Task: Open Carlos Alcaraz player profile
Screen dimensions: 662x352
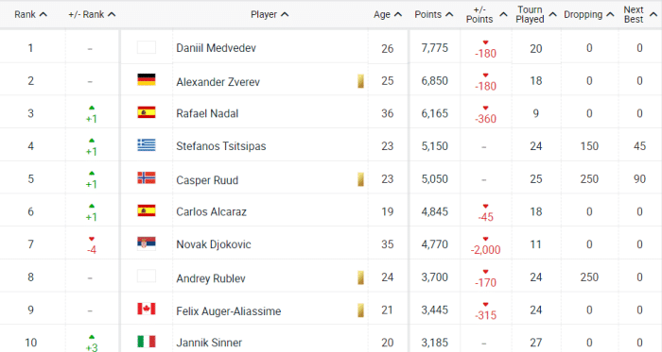Action: [211, 211]
